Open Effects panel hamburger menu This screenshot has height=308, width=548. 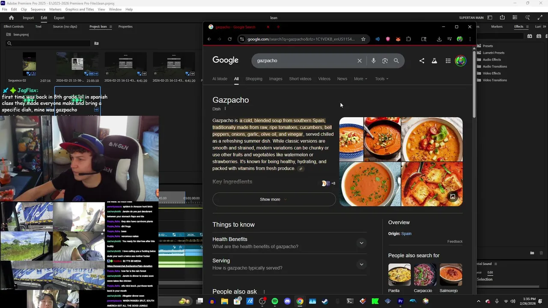pos(527,27)
